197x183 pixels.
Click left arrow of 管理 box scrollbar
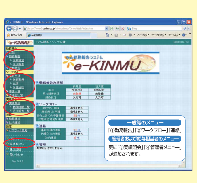(x=38, y=166)
